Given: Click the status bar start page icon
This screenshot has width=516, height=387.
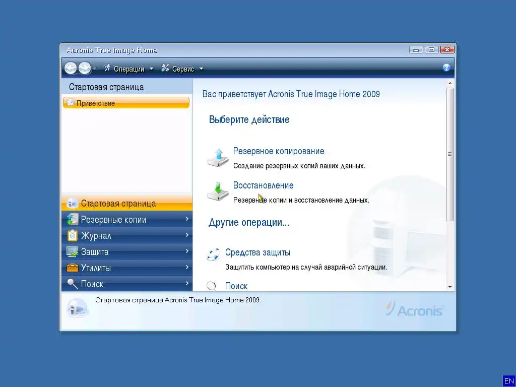Looking at the screenshot, I should click(x=77, y=309).
